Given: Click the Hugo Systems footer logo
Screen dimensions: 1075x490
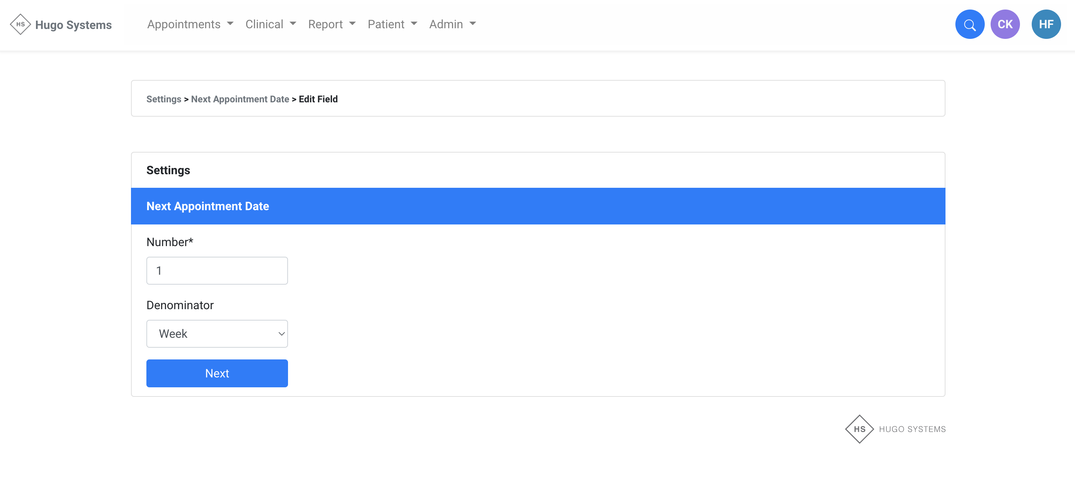Looking at the screenshot, I should pyautogui.click(x=859, y=429).
